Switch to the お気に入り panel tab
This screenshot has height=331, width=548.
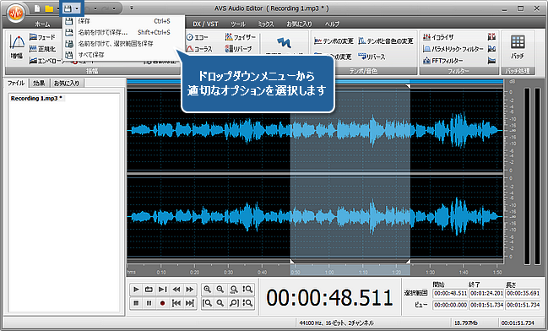click(67, 83)
